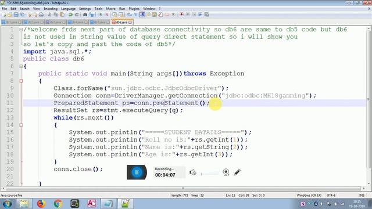Image resolution: width=372 pixels, height=209 pixels.
Task: Copy selection using the toolbar Copy icon
Action: click(x=56, y=15)
